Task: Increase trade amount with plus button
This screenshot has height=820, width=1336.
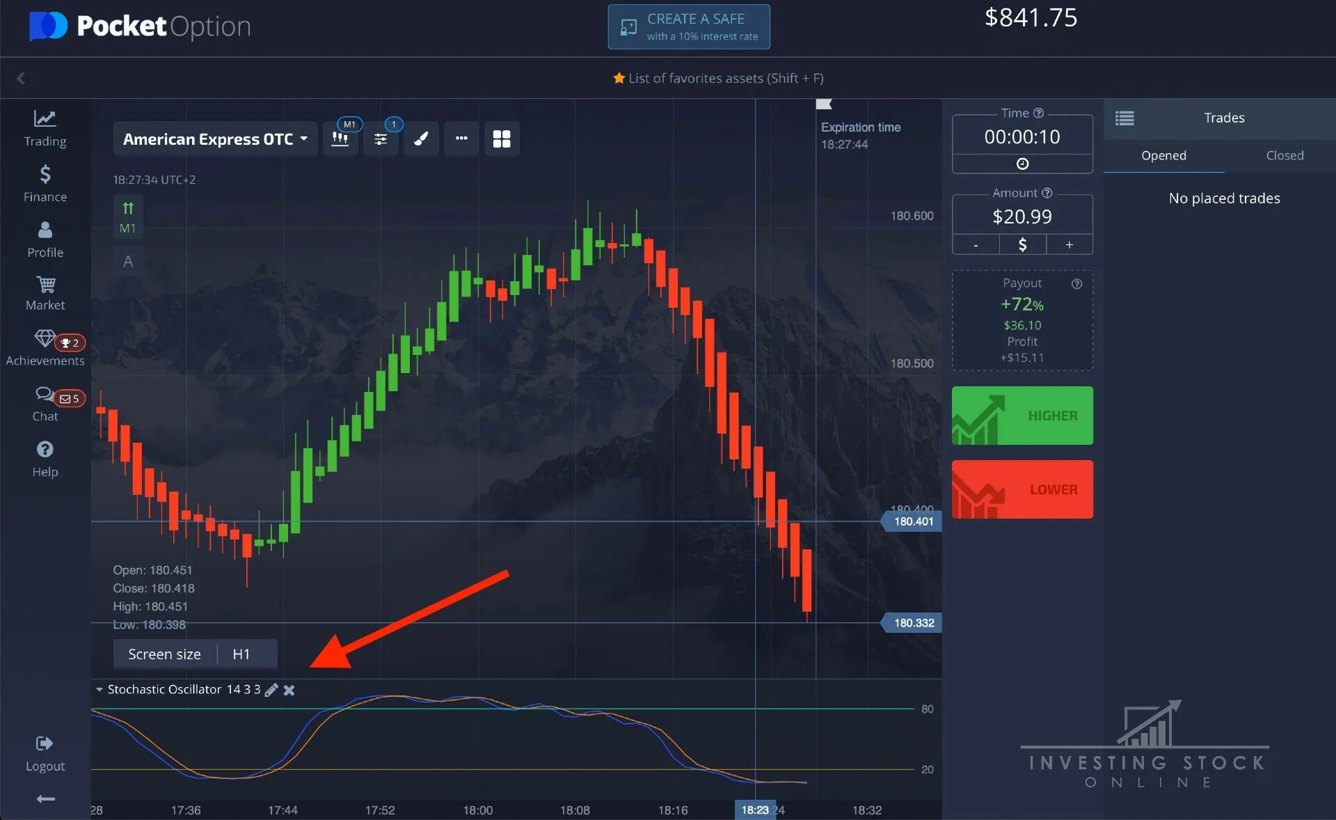Action: pos(1069,245)
